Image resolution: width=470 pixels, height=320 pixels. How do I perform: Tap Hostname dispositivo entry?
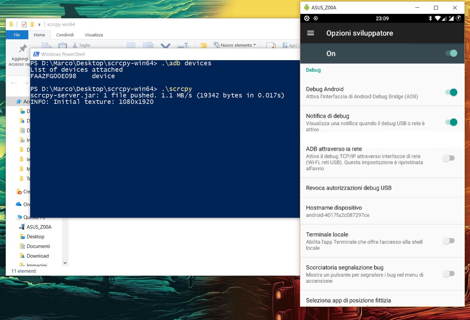(382, 211)
